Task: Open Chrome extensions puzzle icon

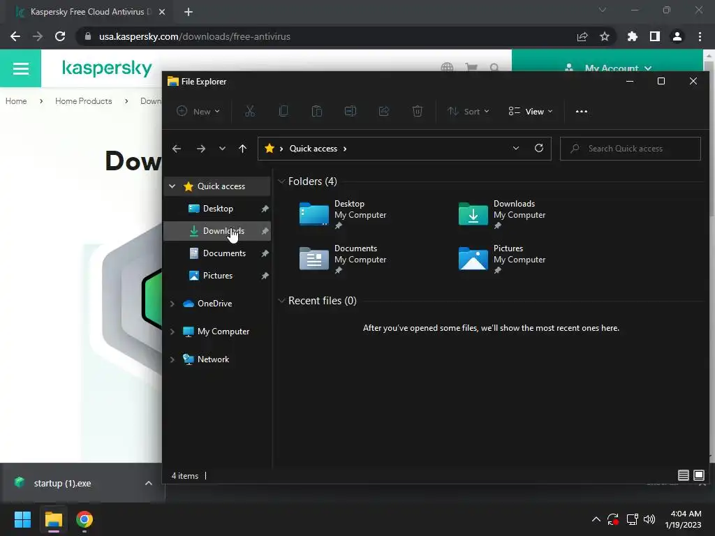Action: click(632, 36)
